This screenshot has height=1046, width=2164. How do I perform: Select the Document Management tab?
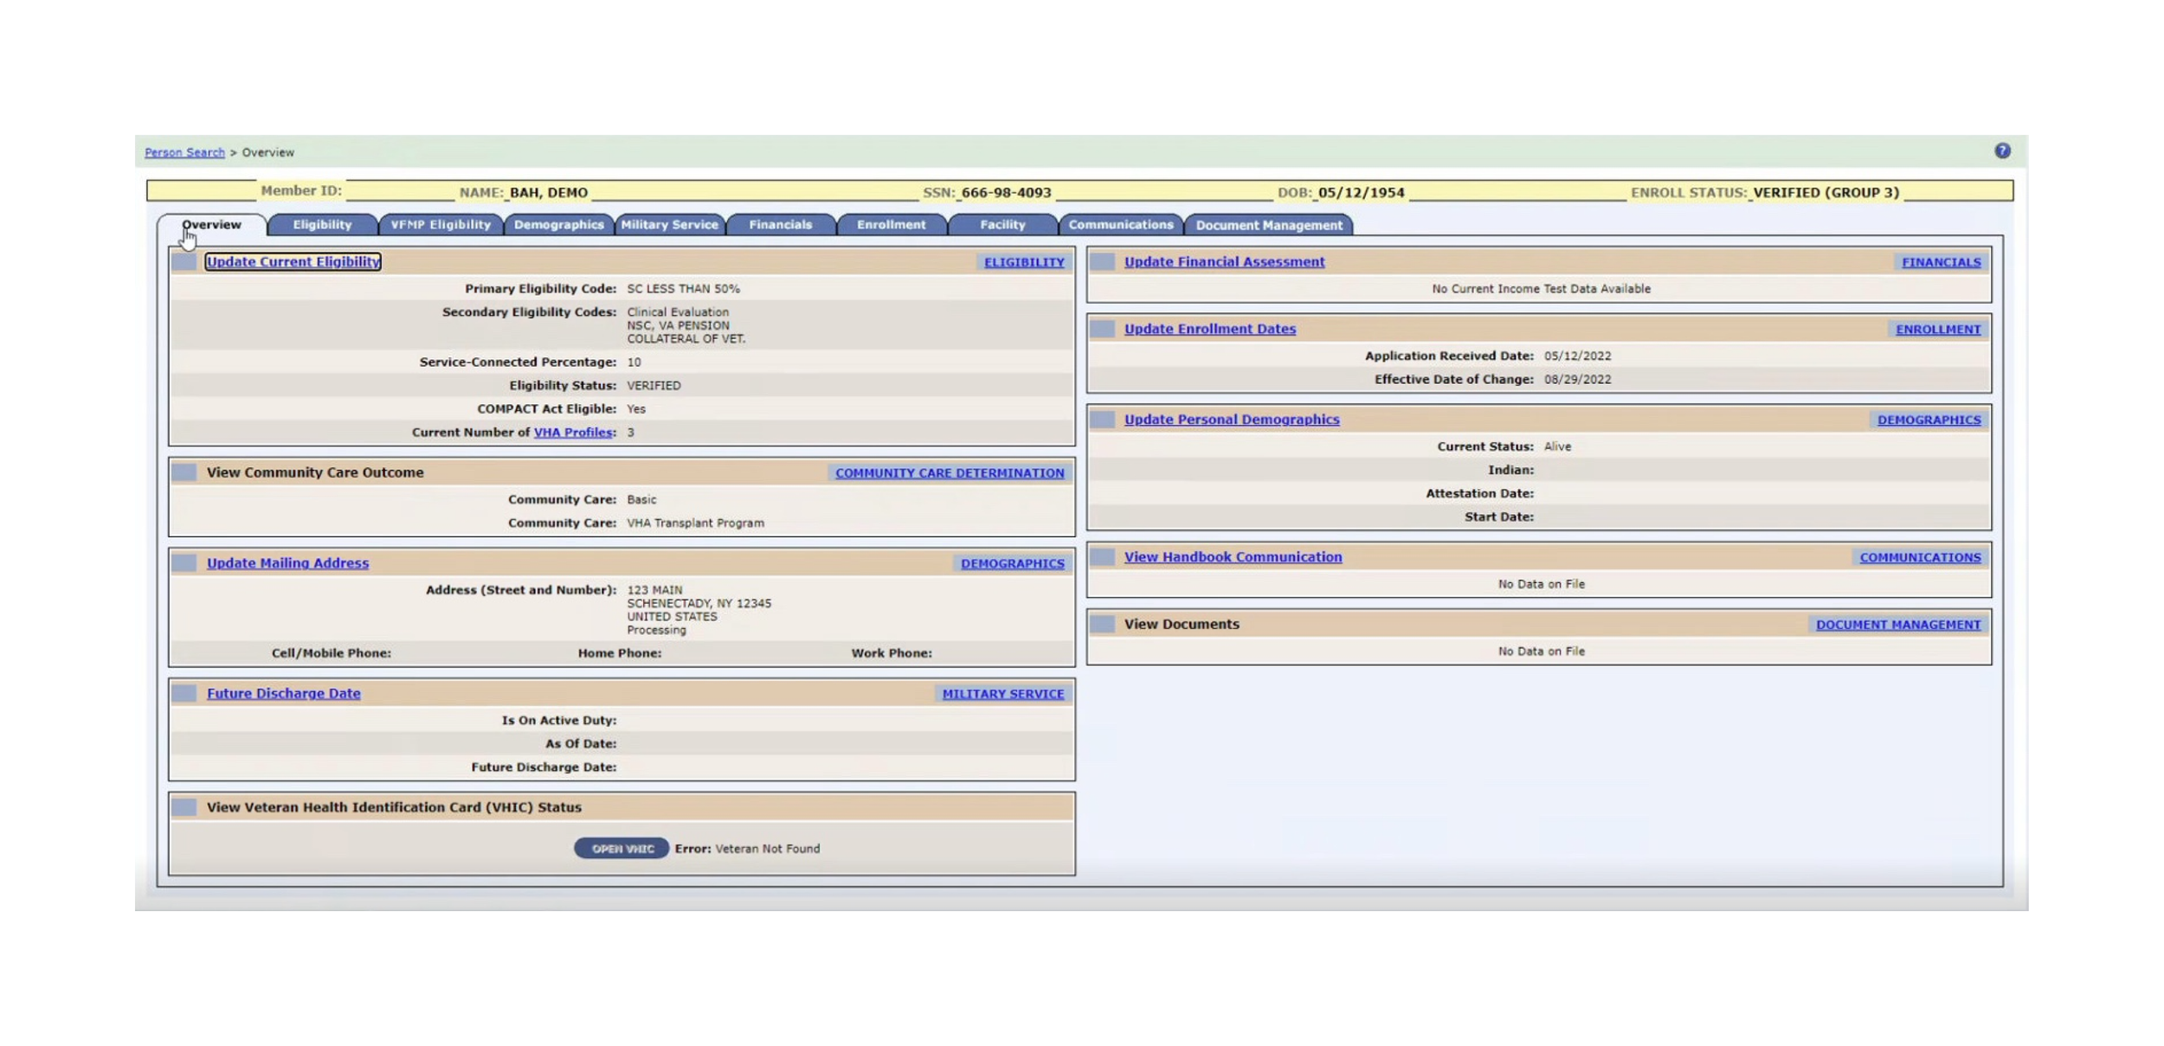tap(1268, 225)
